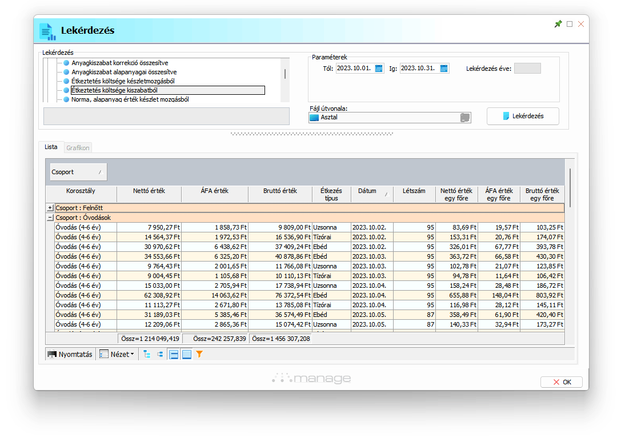
Task: Switch to the Grafikon tab
Action: point(78,148)
